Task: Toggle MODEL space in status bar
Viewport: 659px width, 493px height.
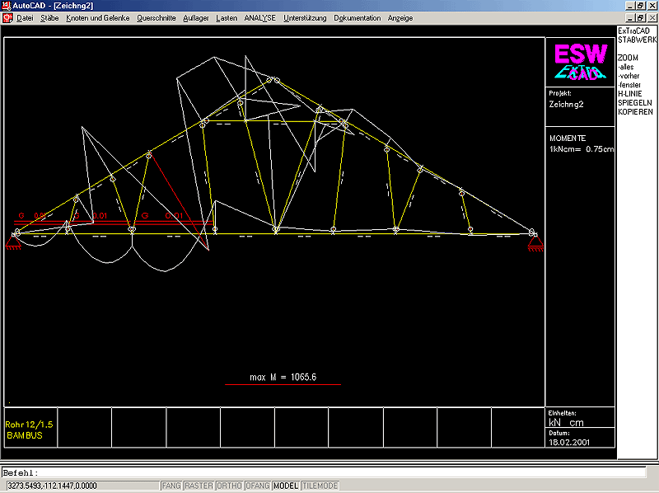Action: [286, 486]
